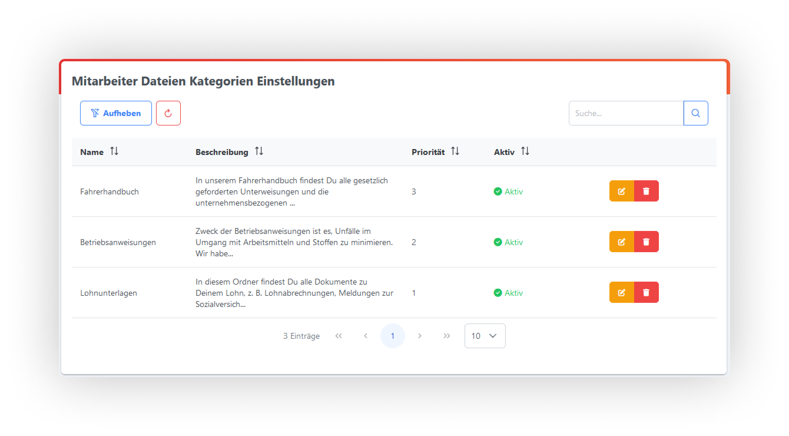Viewport: 789px width, 436px height.
Task: Select page 1 in paginator
Action: tap(392, 336)
